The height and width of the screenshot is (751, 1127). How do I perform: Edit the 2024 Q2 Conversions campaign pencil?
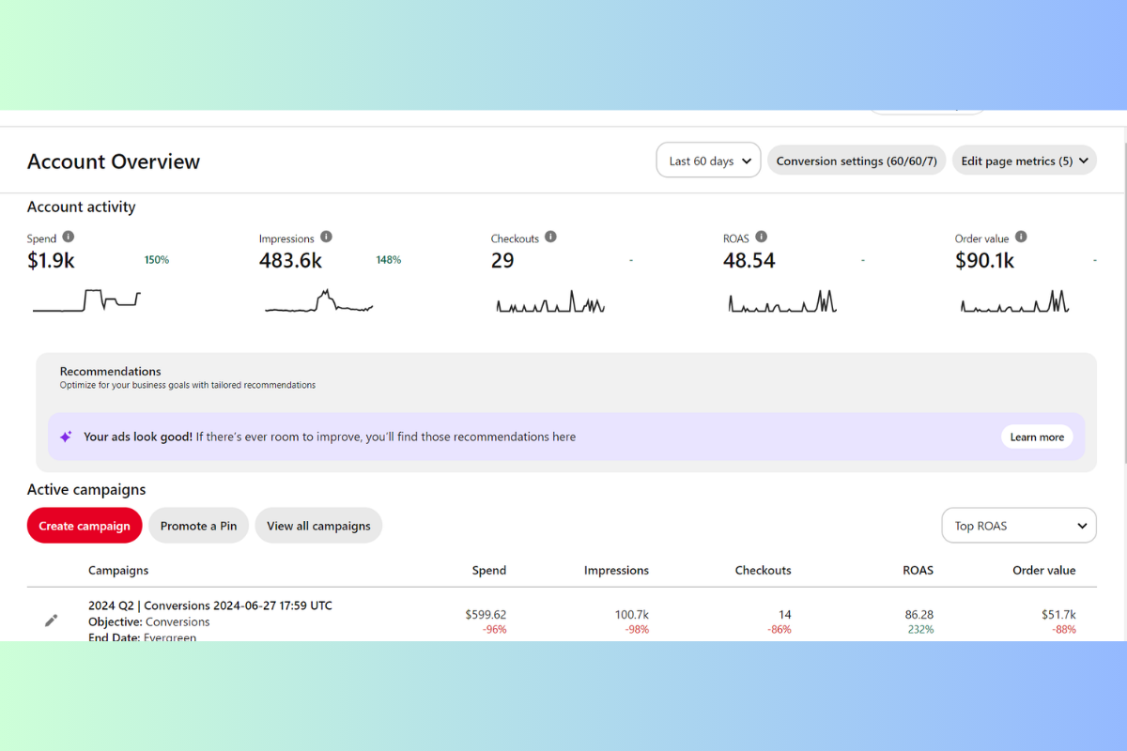[x=52, y=621]
